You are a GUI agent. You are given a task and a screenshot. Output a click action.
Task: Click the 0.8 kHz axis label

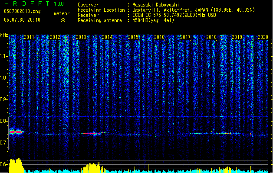(x=4, y=121)
